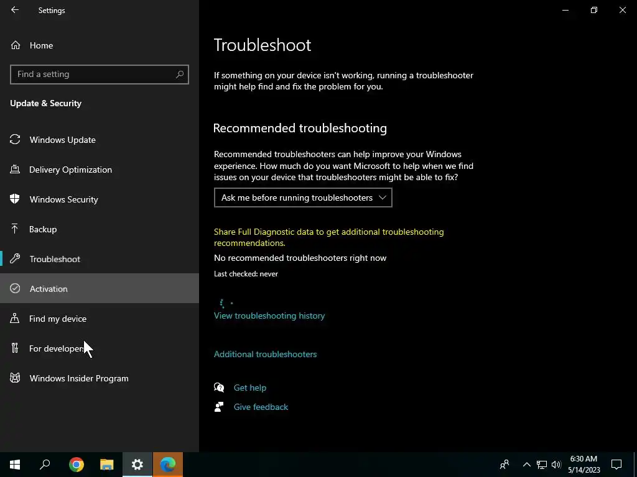This screenshot has width=637, height=477.
Task: Select Troubleshoot in the sidebar
Action: (x=100, y=259)
